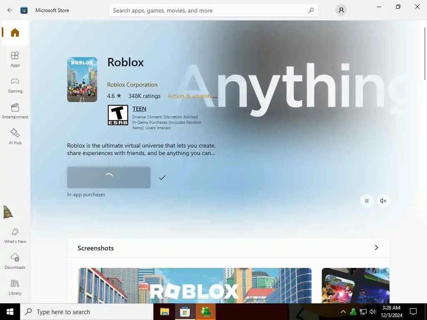Expand the Screenshots section with the chevron
Screen dimensions: 427x320
[377, 247]
